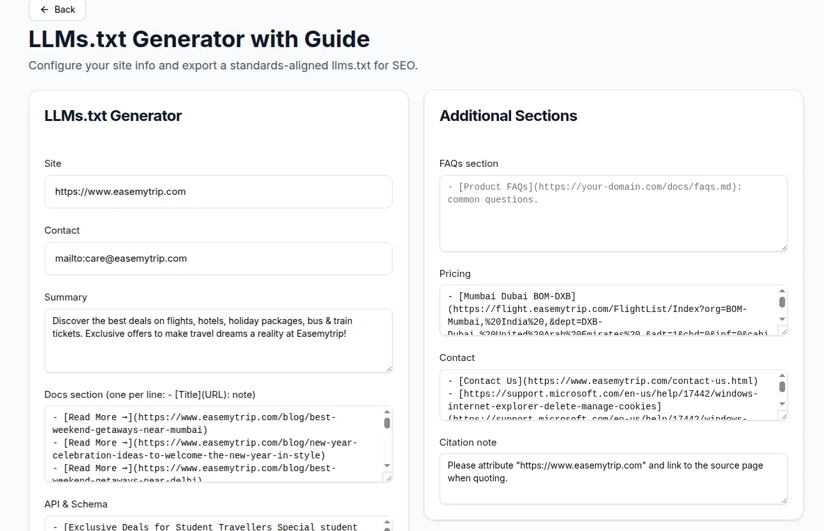Click the "FAQs section" label
Image resolution: width=824 pixels, height=531 pixels.
(x=469, y=164)
